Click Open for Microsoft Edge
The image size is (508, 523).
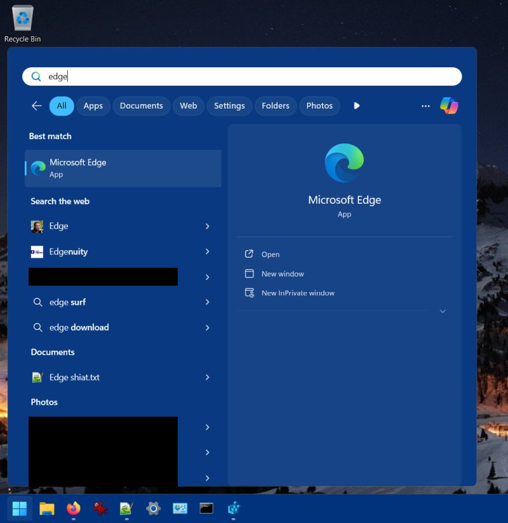pos(271,255)
